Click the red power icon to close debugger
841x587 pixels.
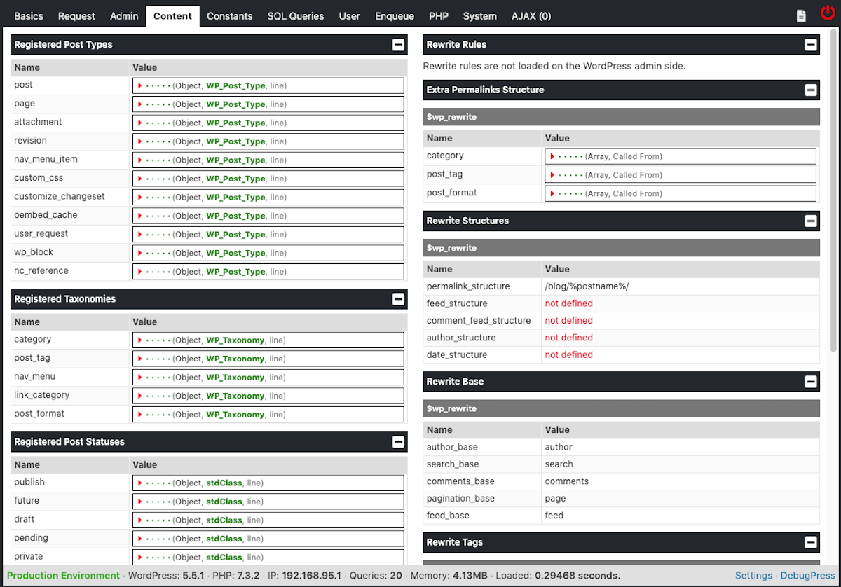coord(828,14)
